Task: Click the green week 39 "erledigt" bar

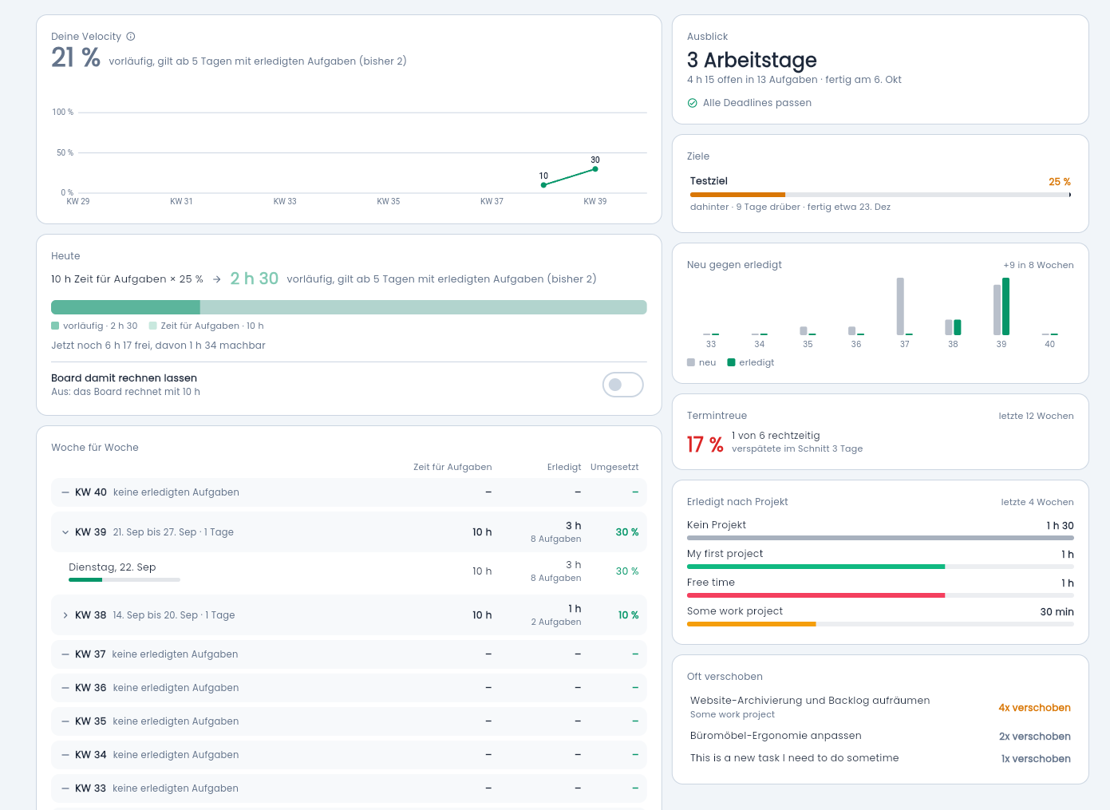Action: pos(1005,306)
